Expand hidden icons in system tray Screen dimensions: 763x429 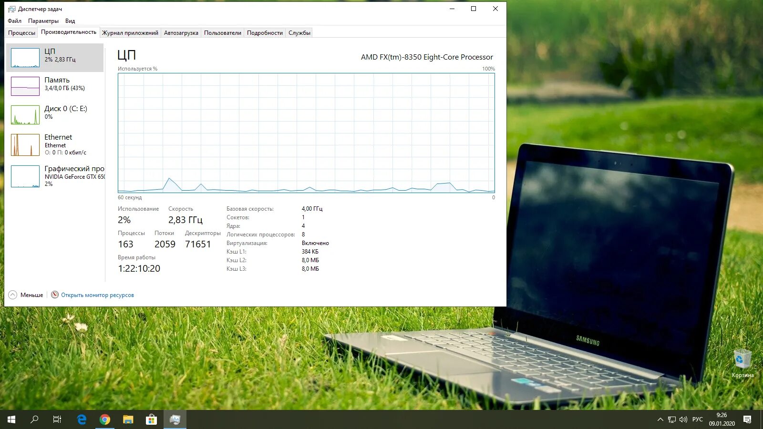tap(660, 419)
